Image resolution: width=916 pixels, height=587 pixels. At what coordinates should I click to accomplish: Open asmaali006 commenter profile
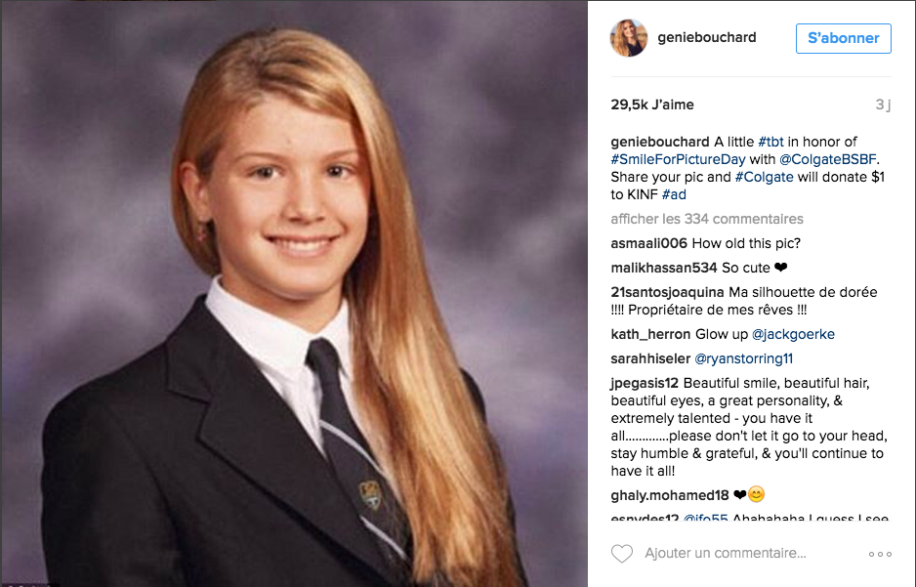click(648, 243)
